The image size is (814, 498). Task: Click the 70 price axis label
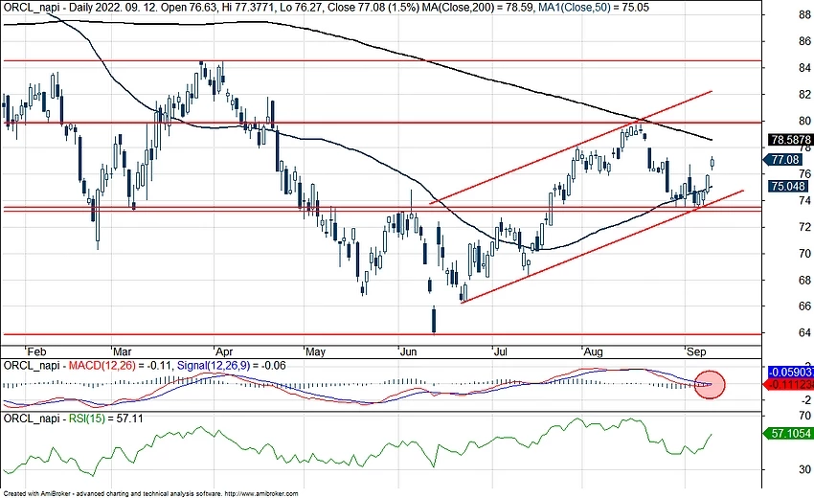(805, 254)
